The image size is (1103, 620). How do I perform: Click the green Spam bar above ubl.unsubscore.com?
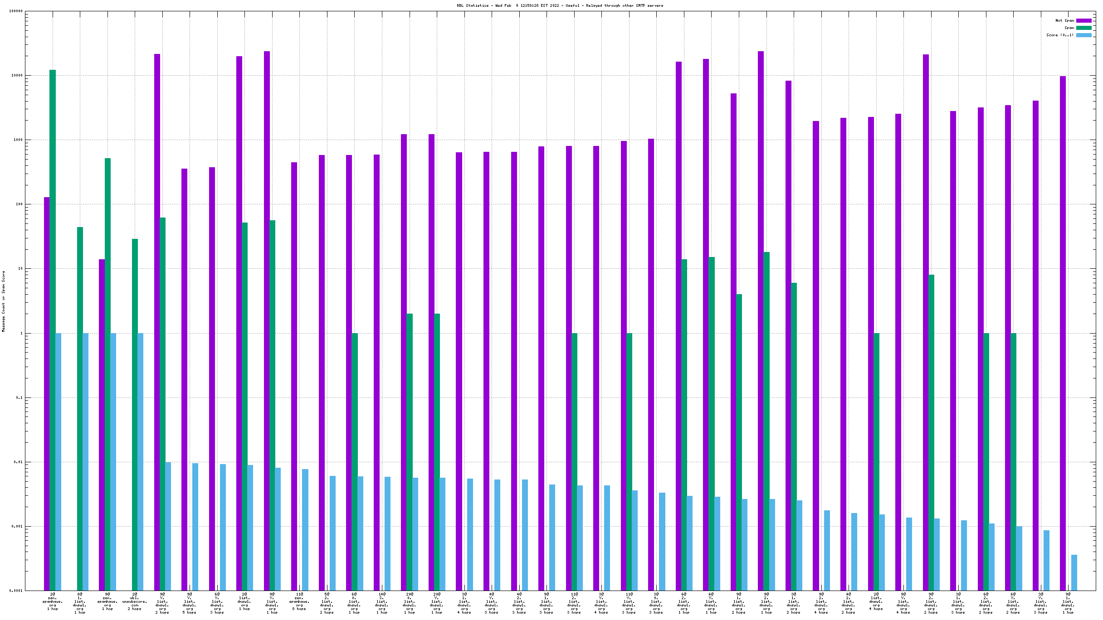click(x=135, y=408)
